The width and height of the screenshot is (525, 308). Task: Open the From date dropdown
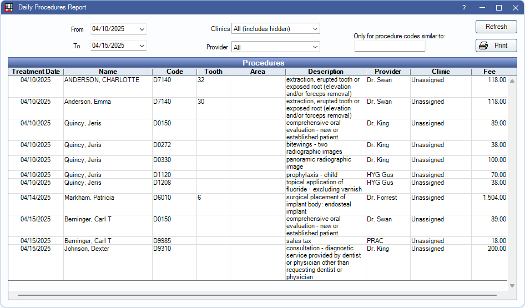point(142,29)
